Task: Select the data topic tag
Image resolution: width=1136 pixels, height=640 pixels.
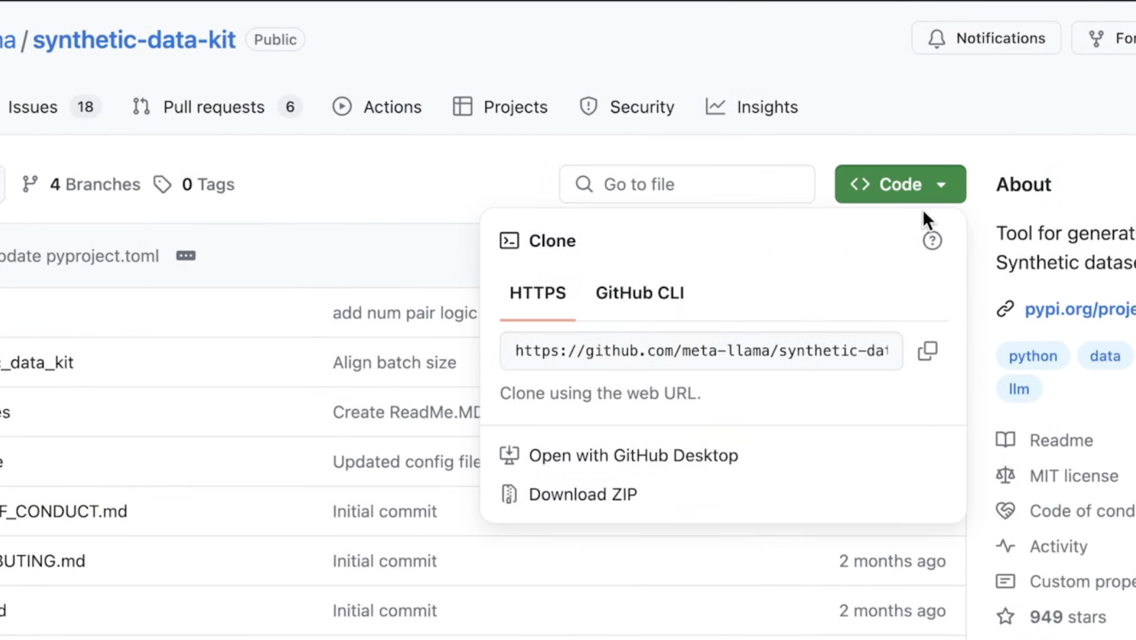Action: tap(1104, 356)
